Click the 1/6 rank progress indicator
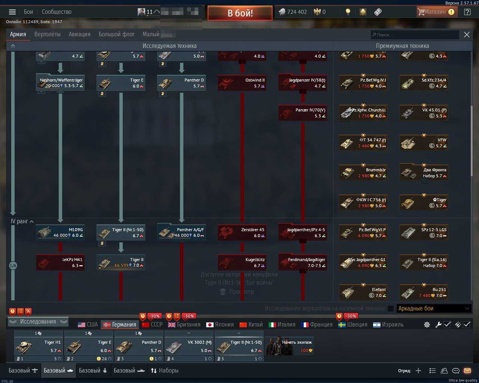 coord(13,266)
